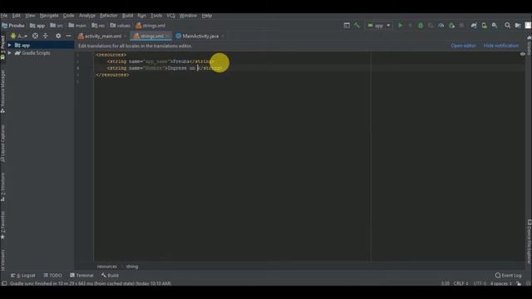Image resolution: width=532 pixels, height=299 pixels.
Task: Open Project panel settings gear
Action: (x=58, y=36)
